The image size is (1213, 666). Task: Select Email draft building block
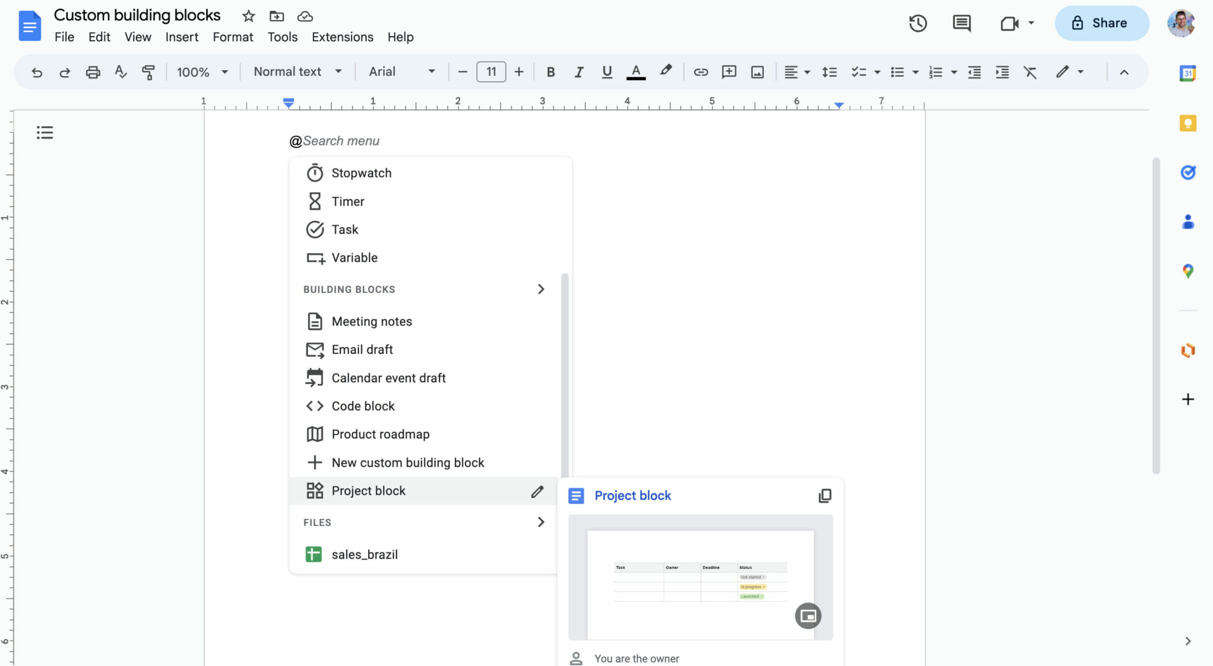click(424, 350)
